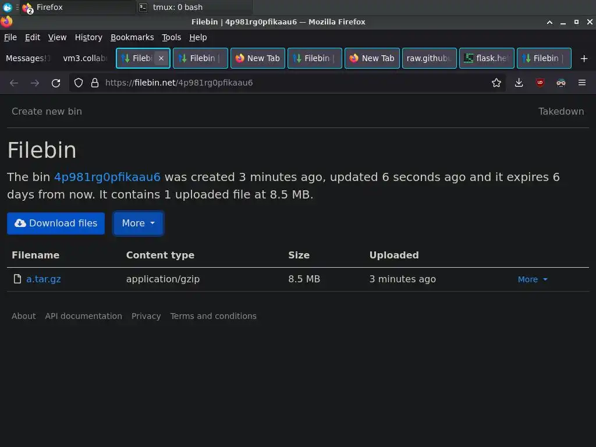Expand the blue More dropdown button
Image resolution: width=596 pixels, height=447 pixels.
click(138, 223)
